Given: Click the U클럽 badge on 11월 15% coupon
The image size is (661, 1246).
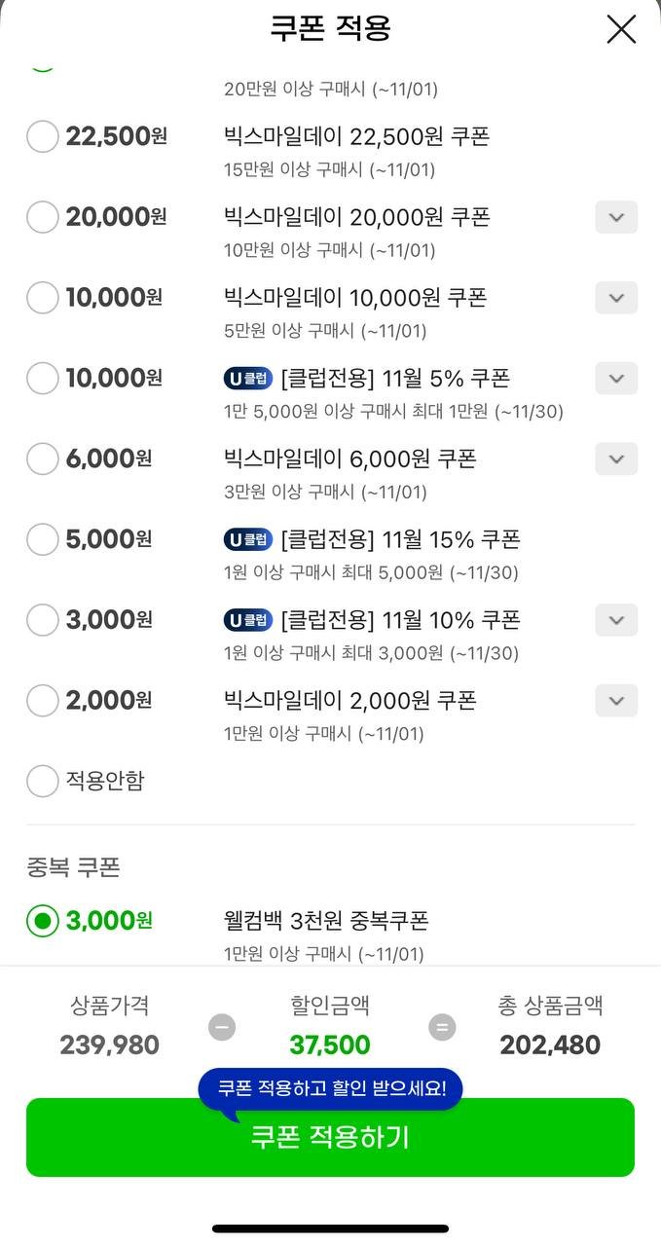Looking at the screenshot, I should click(x=248, y=539).
